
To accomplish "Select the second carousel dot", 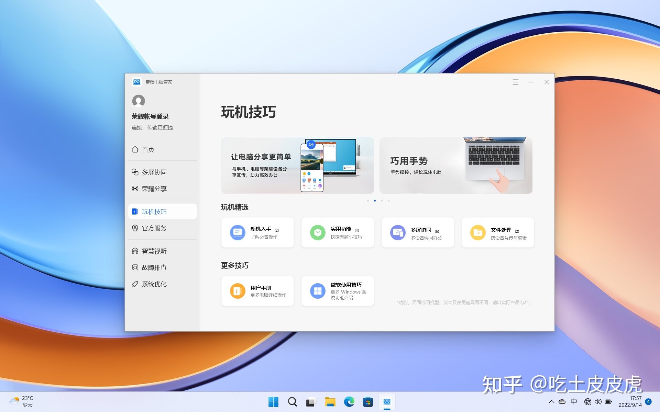I will (375, 201).
